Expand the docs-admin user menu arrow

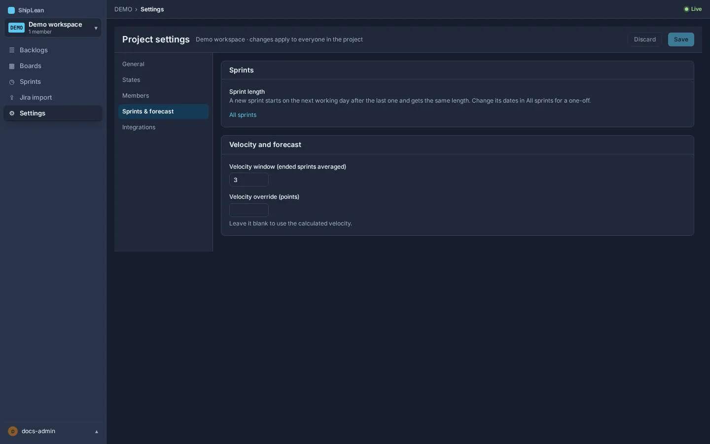pyautogui.click(x=97, y=432)
